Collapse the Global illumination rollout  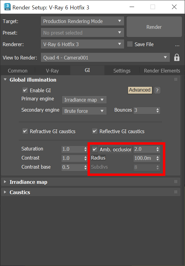click(x=5, y=79)
